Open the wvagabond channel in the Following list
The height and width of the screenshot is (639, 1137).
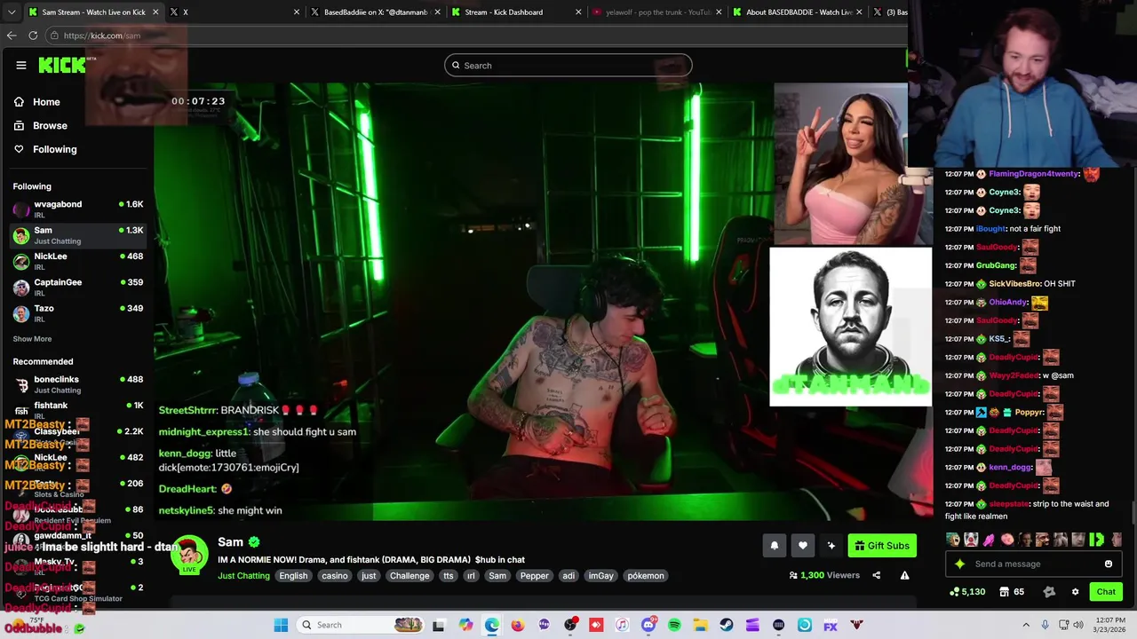coord(77,209)
